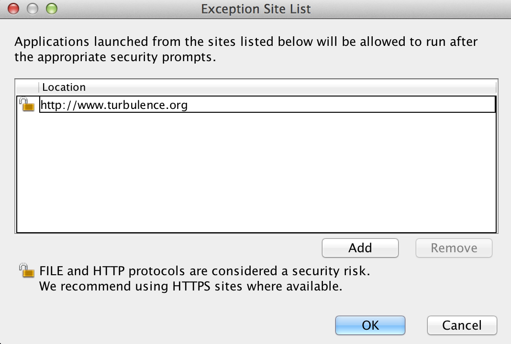511x344 pixels.
Task: Click the "Applications launched from the sites" description
Action: (x=246, y=49)
